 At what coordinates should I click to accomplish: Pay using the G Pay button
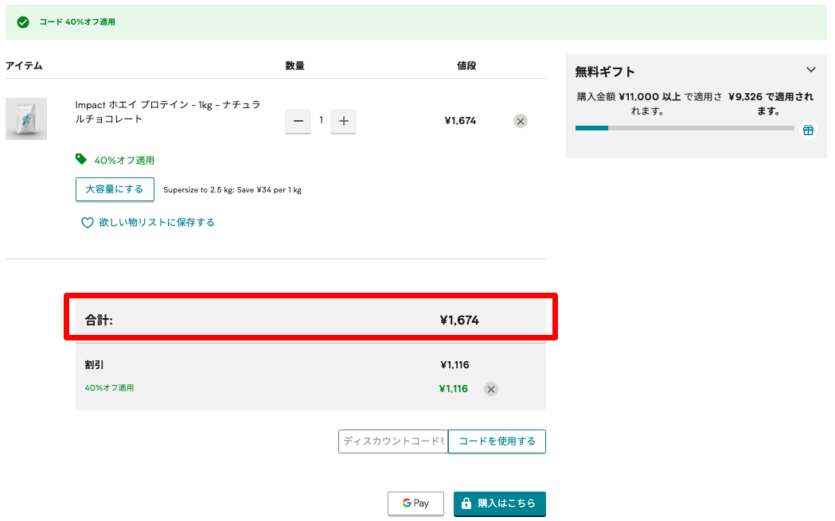(x=416, y=503)
